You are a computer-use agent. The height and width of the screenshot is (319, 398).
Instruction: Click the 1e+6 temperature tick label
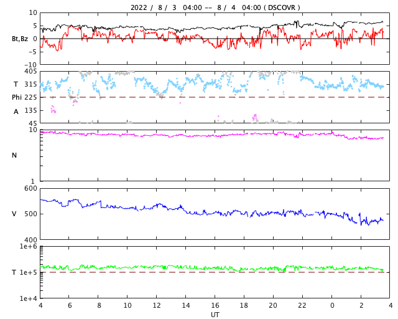click(x=29, y=246)
